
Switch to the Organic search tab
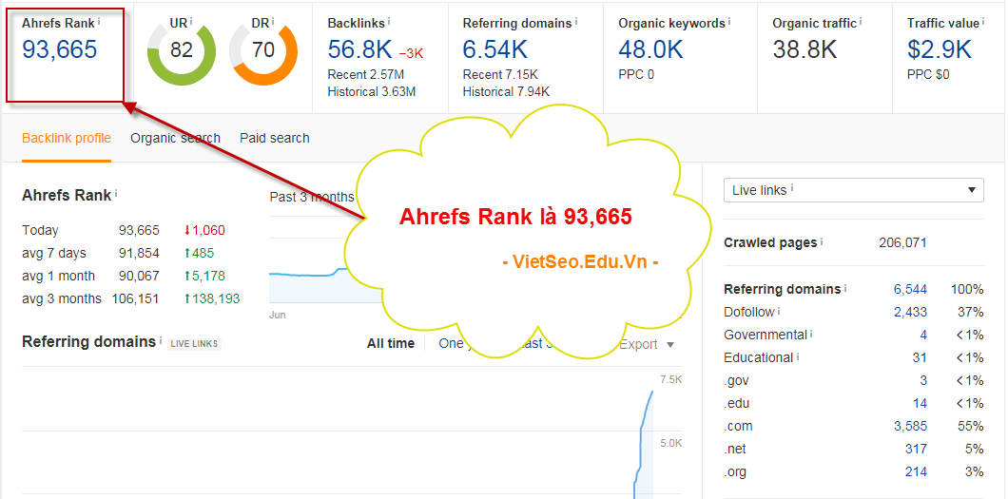point(176,138)
